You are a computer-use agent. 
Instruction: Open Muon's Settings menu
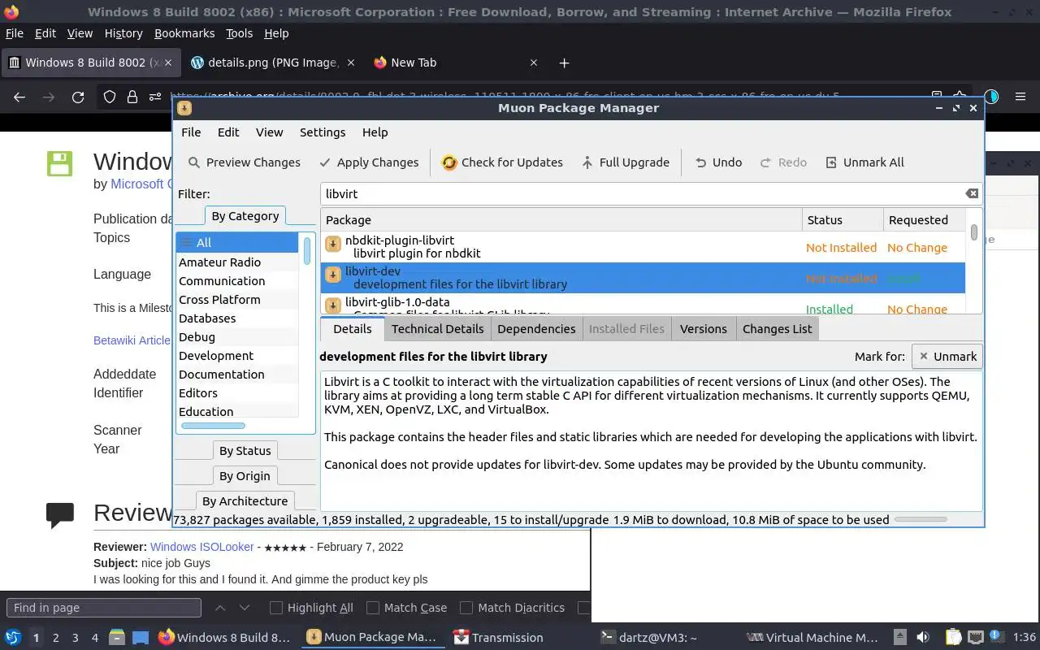tap(323, 132)
